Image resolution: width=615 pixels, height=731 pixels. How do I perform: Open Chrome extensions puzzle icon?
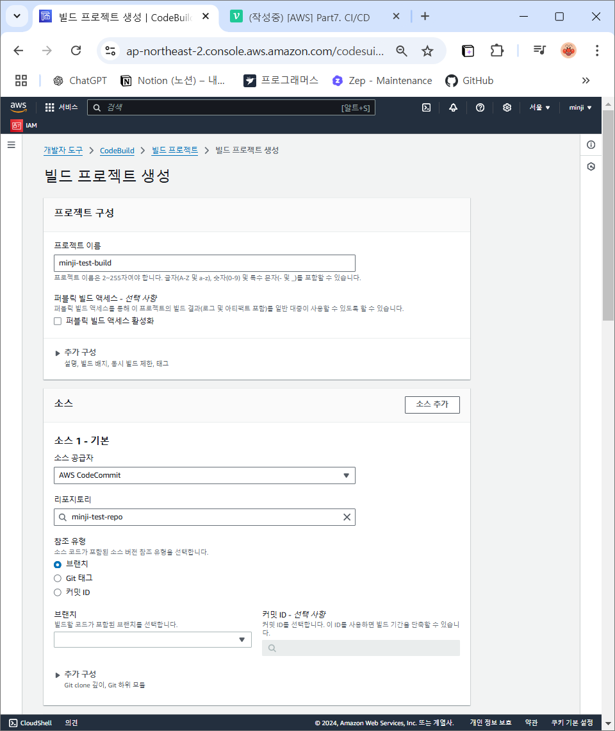click(497, 51)
